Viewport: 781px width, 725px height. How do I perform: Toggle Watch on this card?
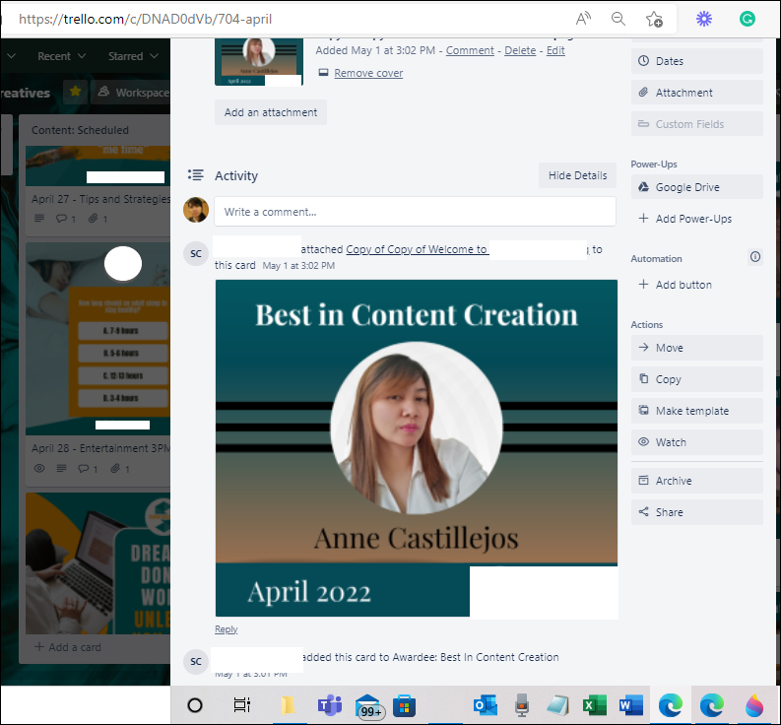(x=697, y=442)
